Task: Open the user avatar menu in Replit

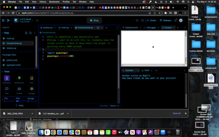Action: pyautogui.click(x=181, y=21)
